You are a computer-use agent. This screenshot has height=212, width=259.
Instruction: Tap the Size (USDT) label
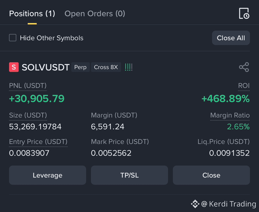coord(28,115)
